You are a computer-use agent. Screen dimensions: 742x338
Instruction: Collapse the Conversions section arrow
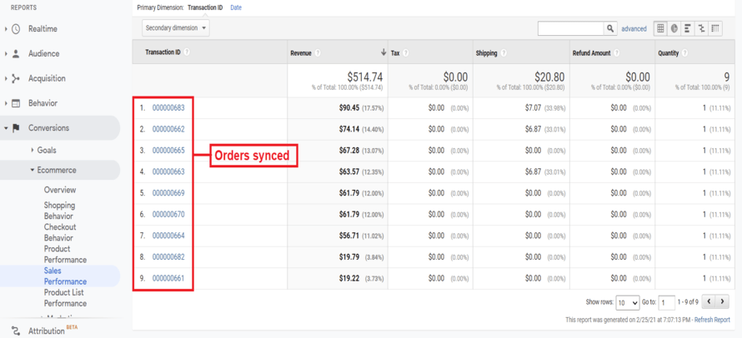6,128
